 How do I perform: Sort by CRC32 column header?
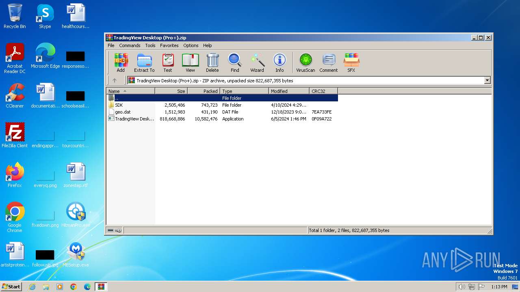[x=323, y=91]
